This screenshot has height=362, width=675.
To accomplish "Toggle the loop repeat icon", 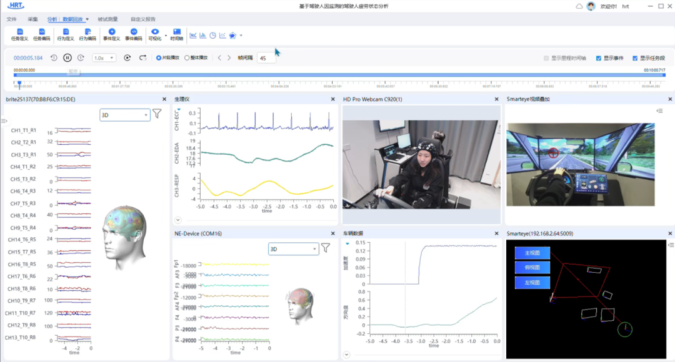I will tap(143, 57).
